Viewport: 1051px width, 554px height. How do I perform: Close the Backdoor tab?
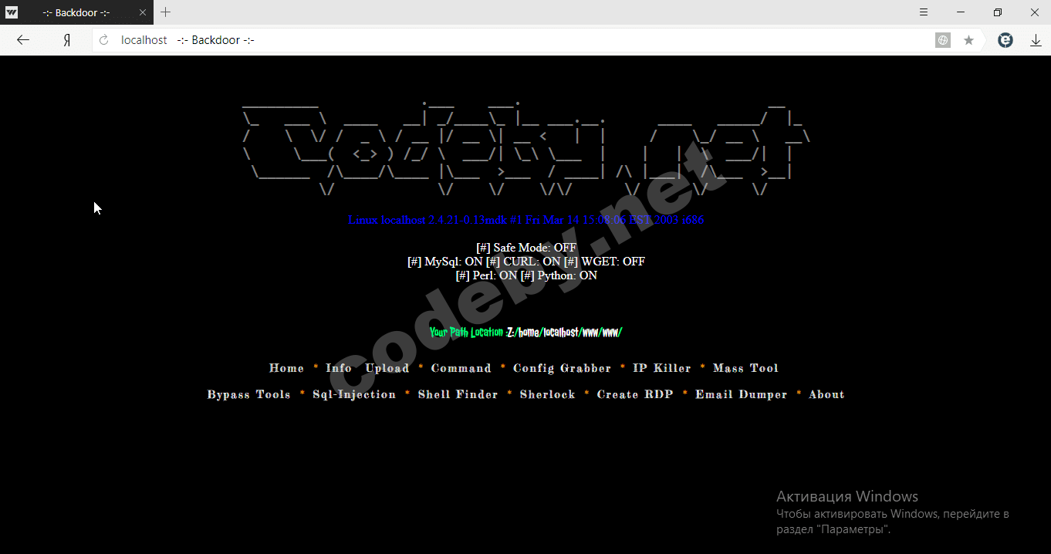[143, 12]
